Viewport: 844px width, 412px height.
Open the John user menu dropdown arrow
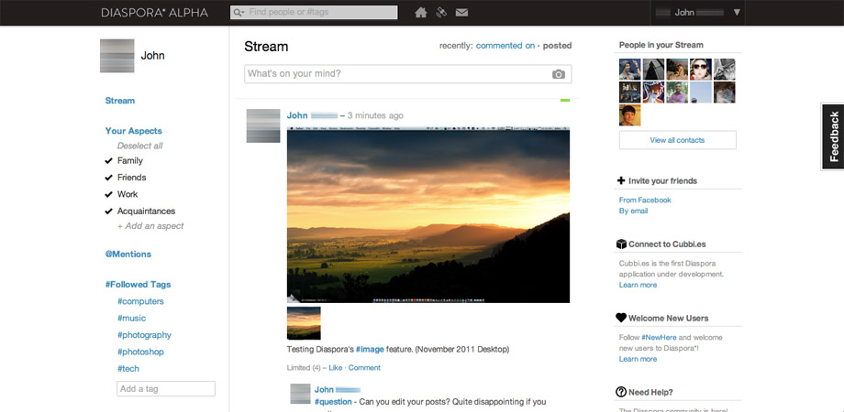[x=737, y=12]
